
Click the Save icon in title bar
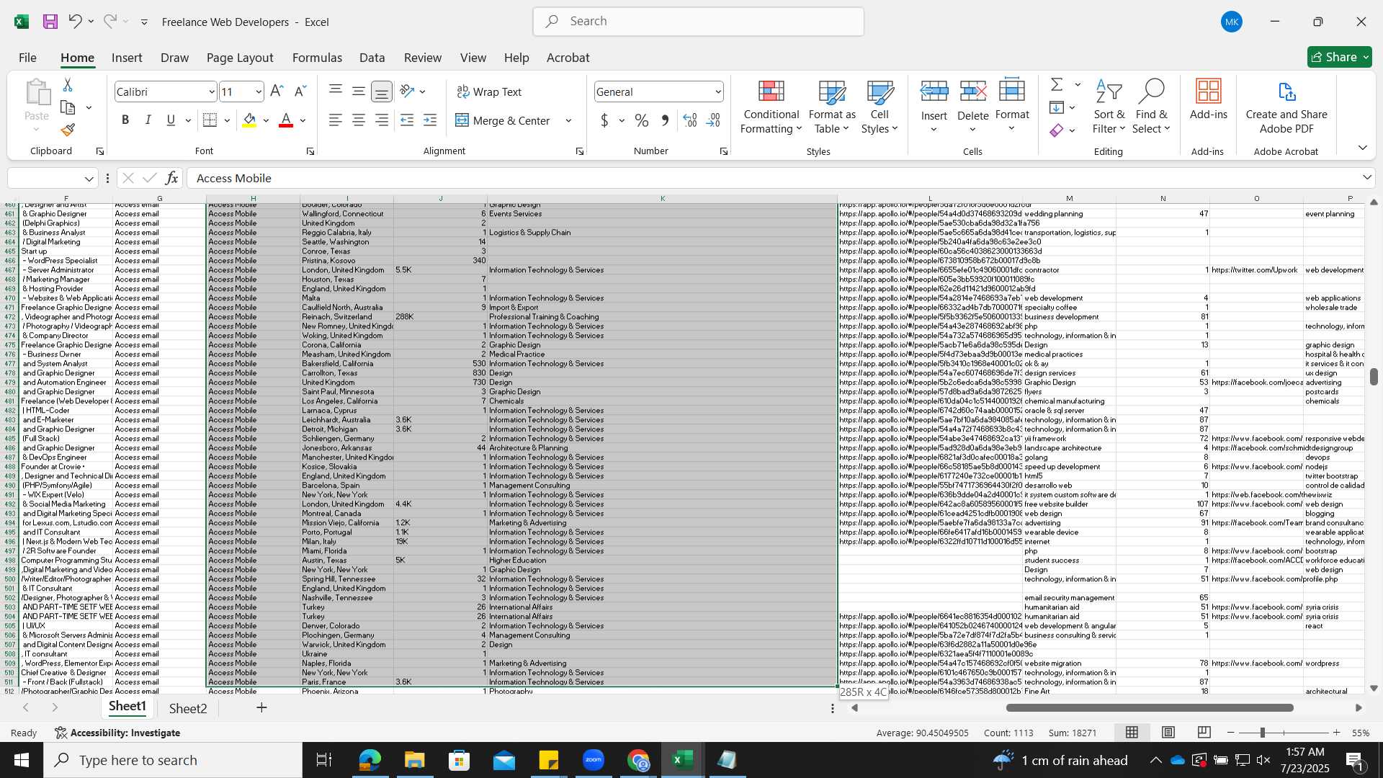pyautogui.click(x=50, y=22)
